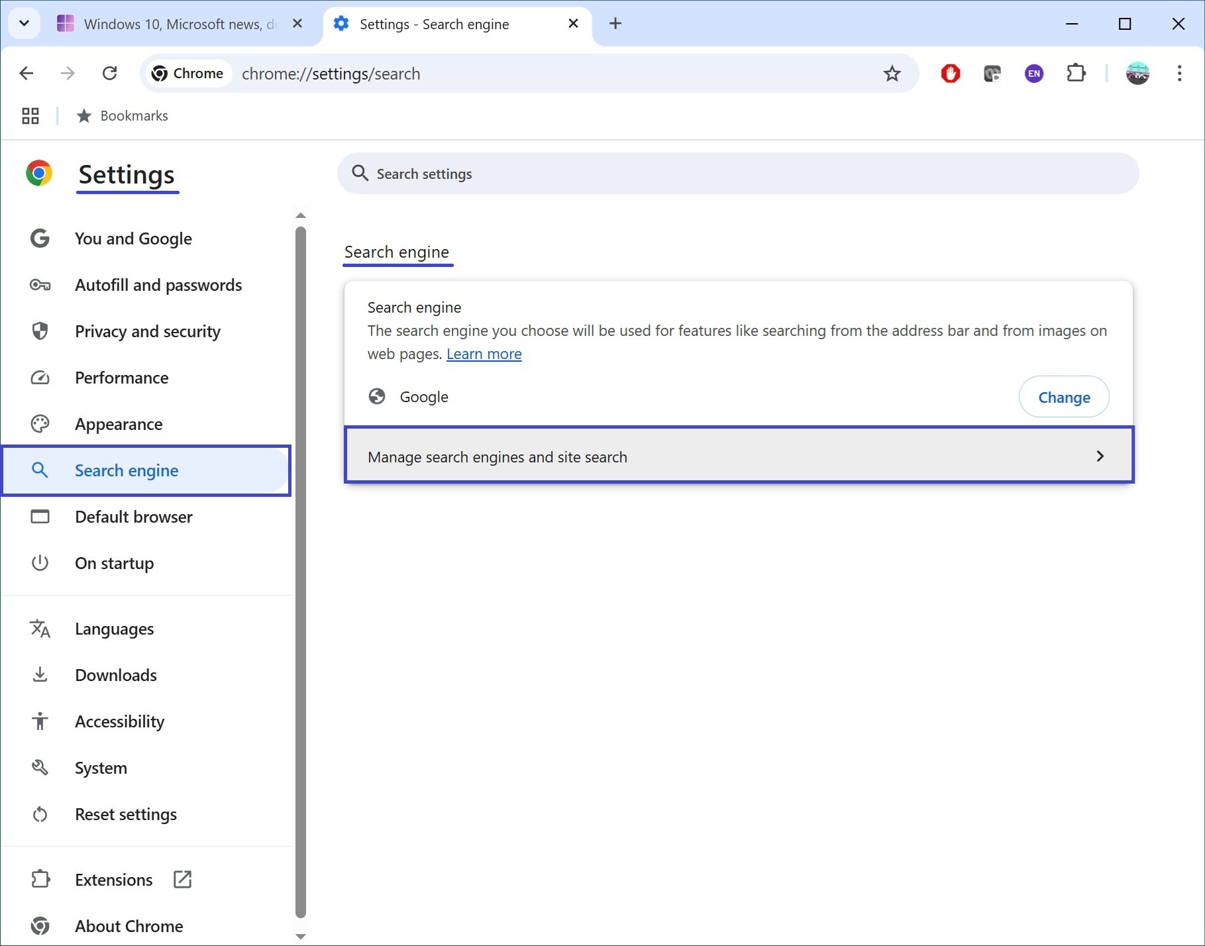The width and height of the screenshot is (1205, 946).
Task: Close the Settings - Search engine tab
Action: pyautogui.click(x=574, y=24)
